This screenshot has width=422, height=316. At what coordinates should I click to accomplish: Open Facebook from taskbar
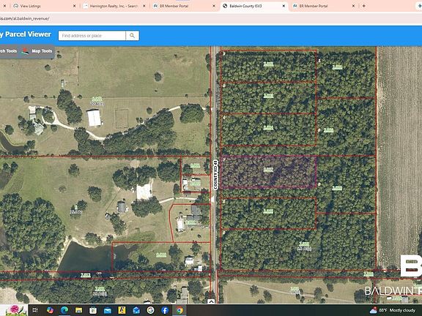point(165,310)
